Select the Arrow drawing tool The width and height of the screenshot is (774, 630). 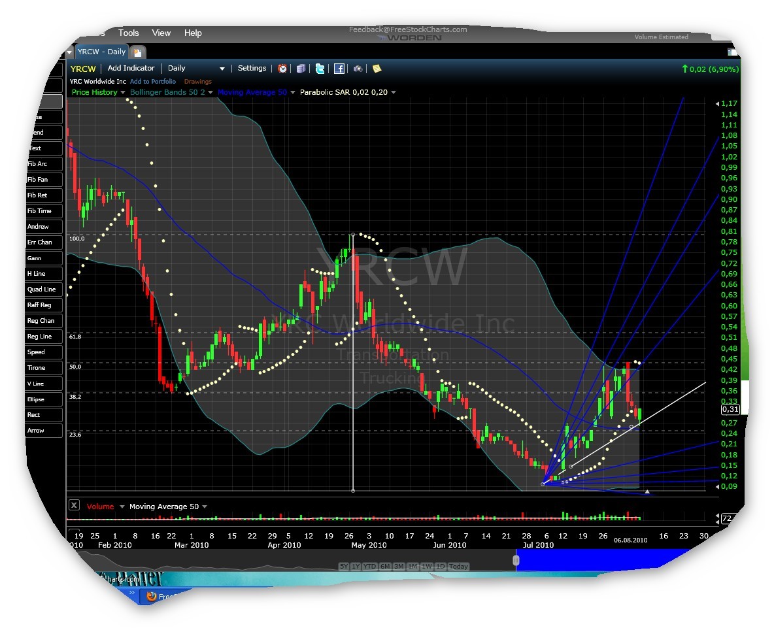point(44,430)
